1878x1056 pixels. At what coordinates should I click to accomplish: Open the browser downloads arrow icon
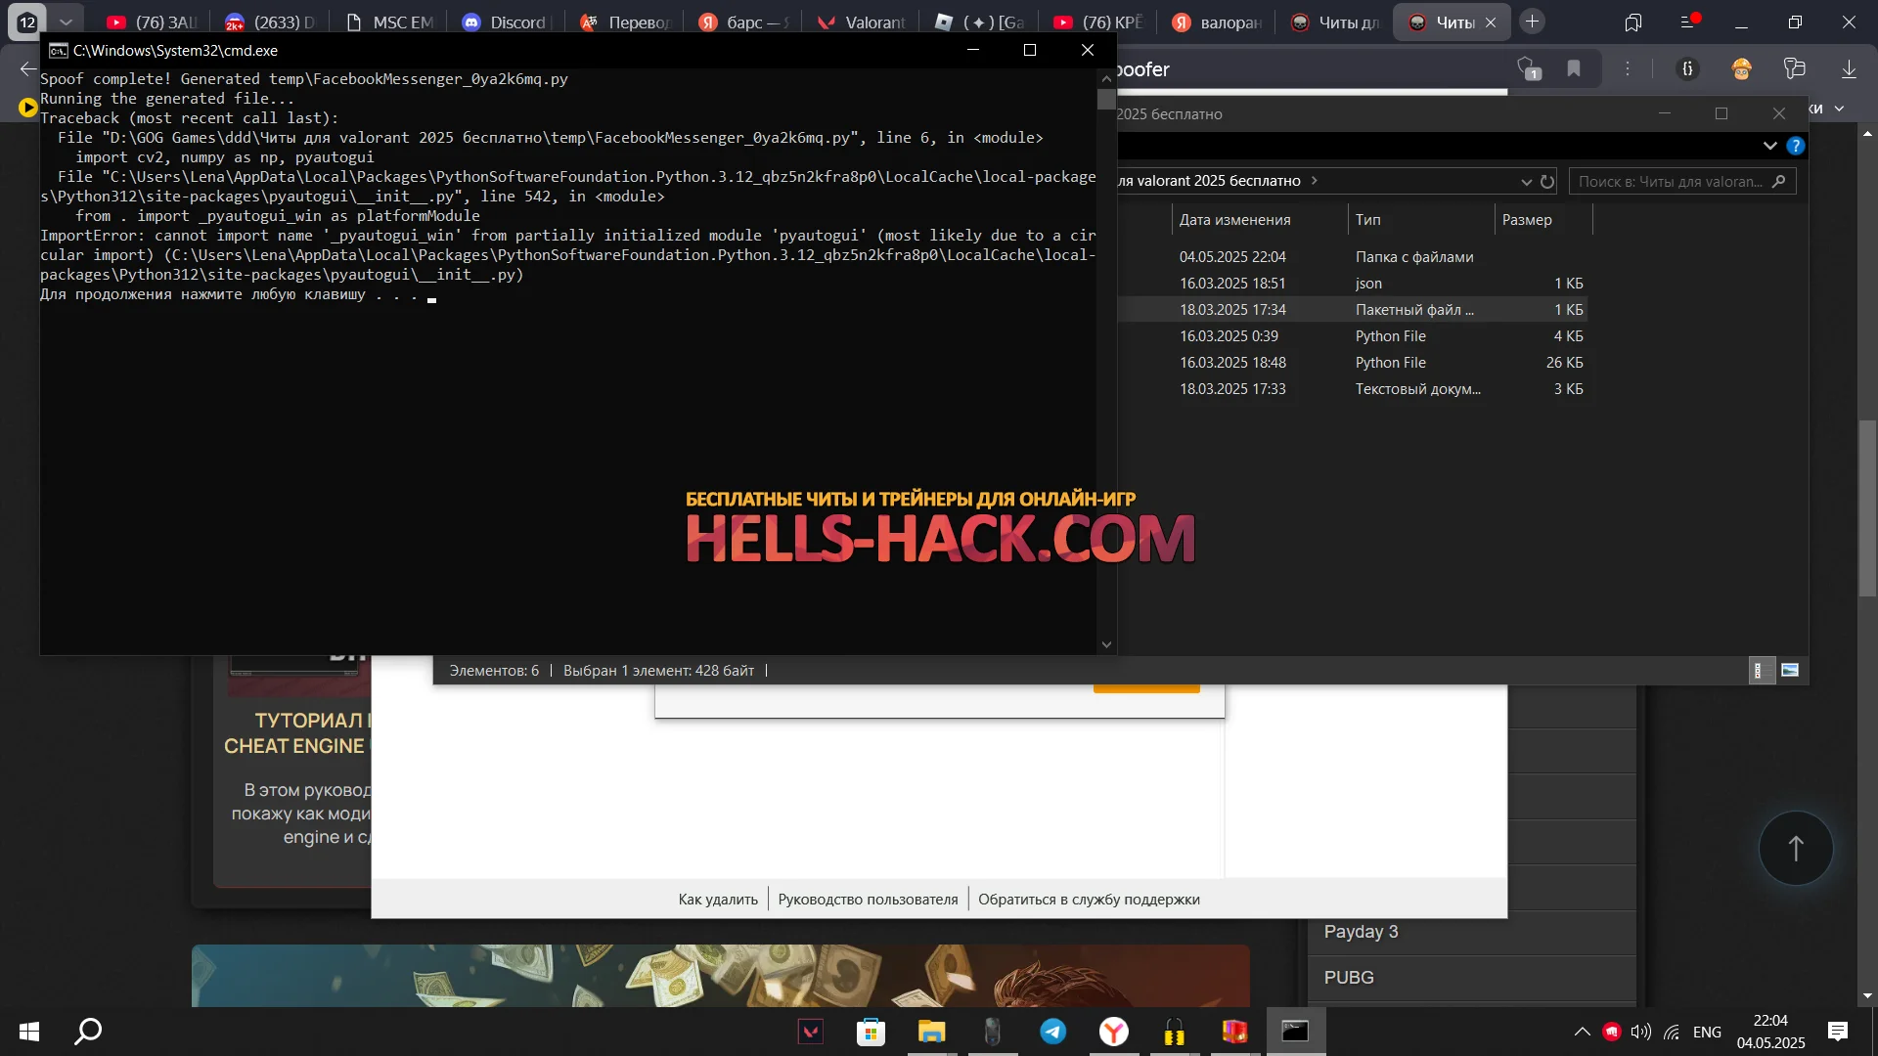tap(1849, 68)
